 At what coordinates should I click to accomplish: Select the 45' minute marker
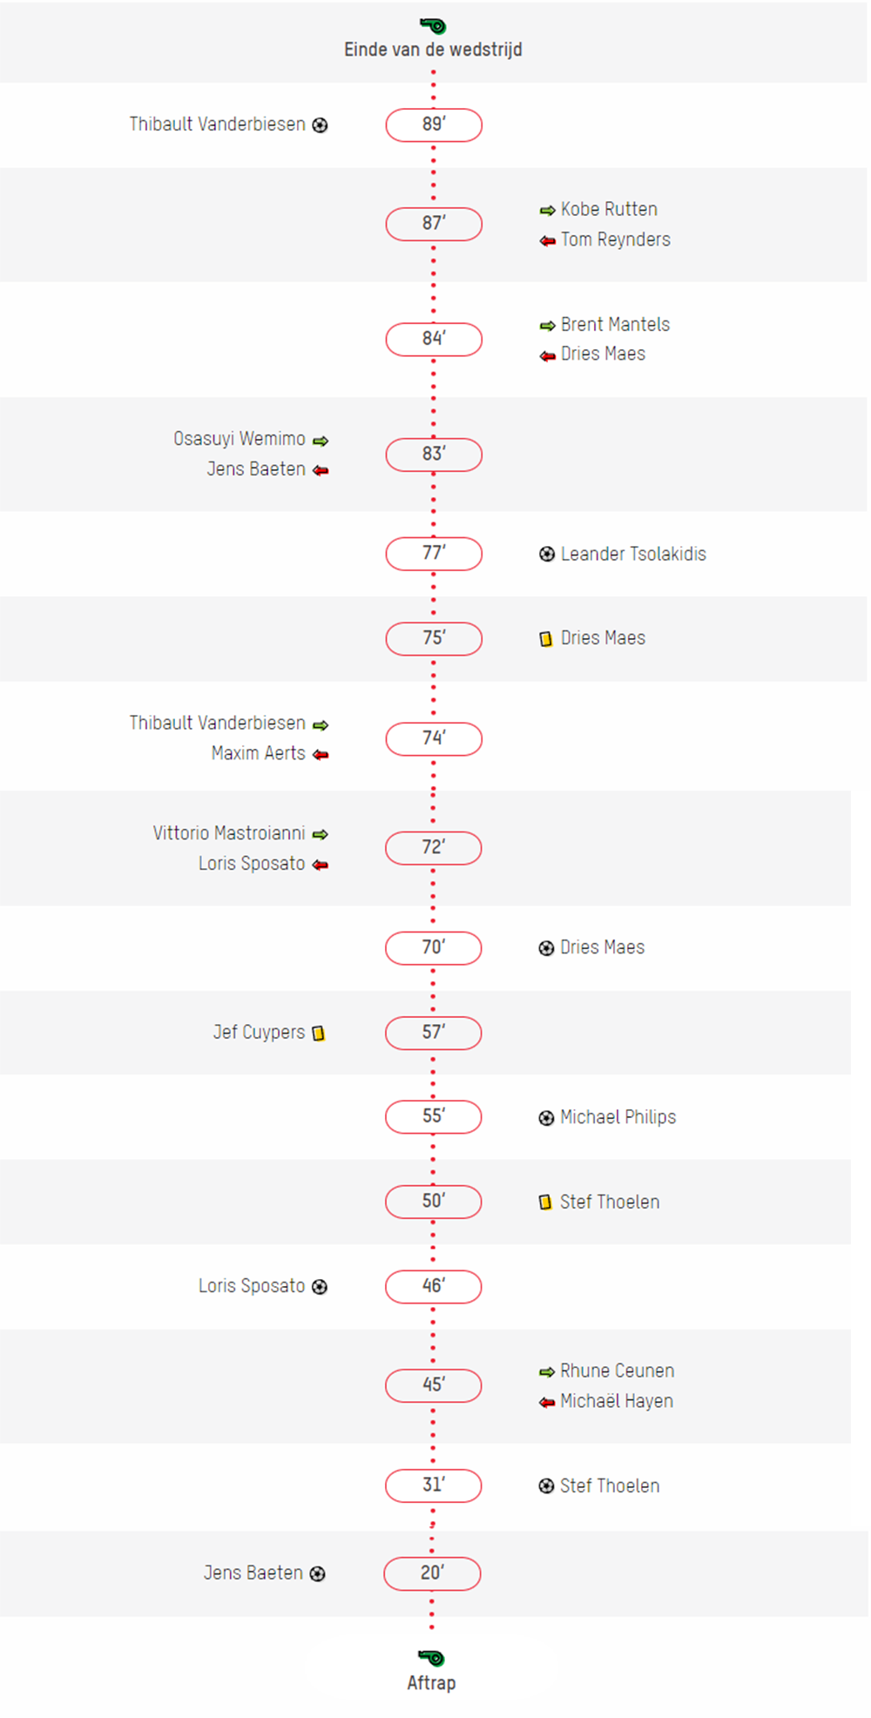coord(433,1385)
